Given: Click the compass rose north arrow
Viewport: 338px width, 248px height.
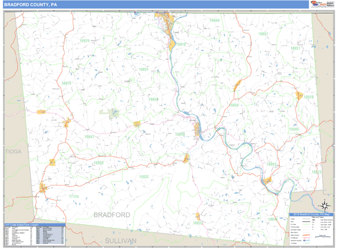Looking at the screenshot, I should (x=324, y=206).
